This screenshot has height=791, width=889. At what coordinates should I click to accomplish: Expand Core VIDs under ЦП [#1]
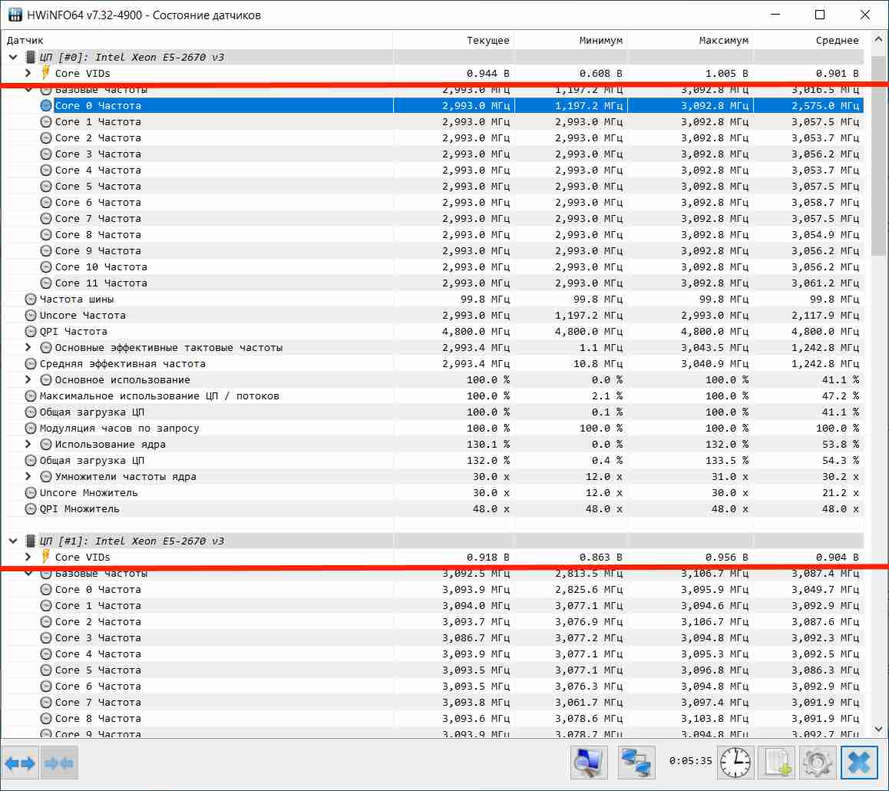tap(28, 557)
